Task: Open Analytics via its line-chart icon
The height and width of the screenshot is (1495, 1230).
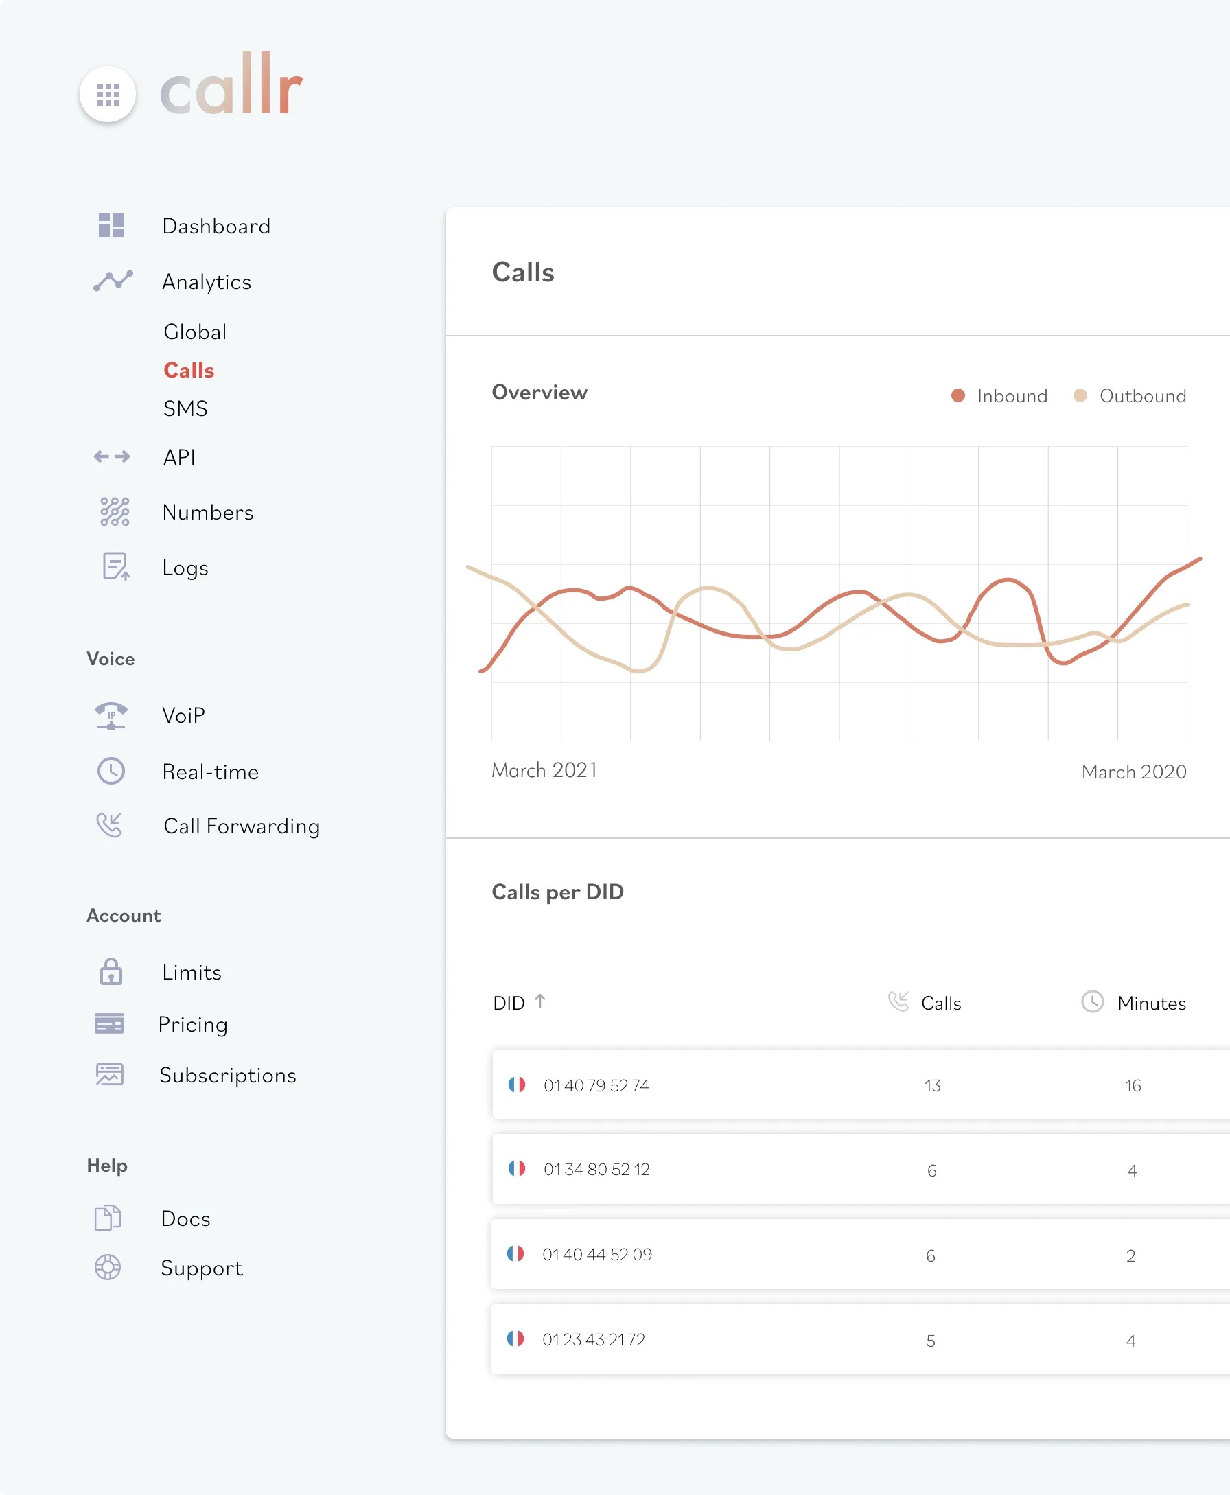Action: (x=111, y=281)
